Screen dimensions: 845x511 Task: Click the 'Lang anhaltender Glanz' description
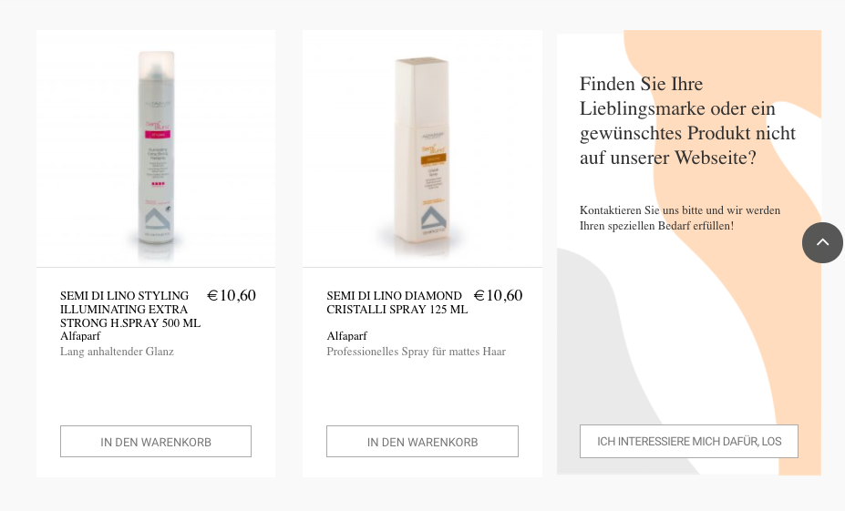117,352
